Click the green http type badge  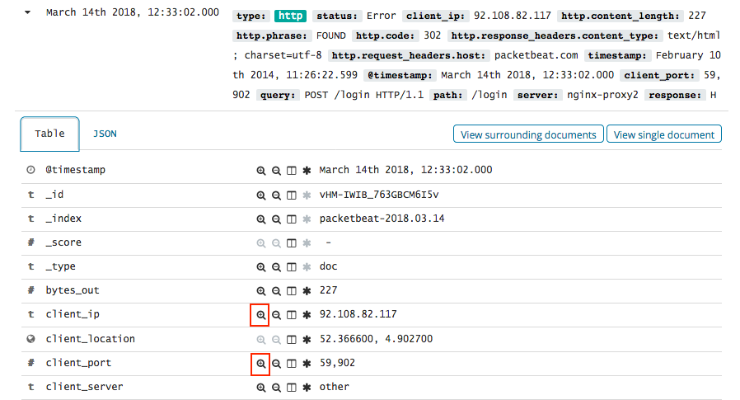[x=289, y=16]
